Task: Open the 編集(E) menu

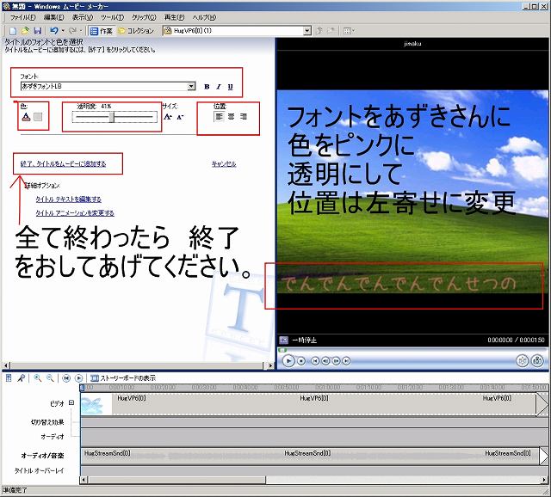Action: coord(53,17)
